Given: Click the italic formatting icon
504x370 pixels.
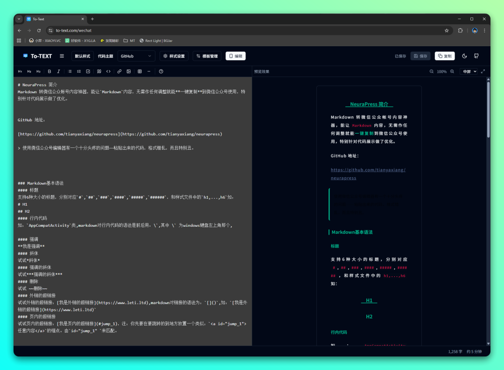Looking at the screenshot, I should point(58,71).
